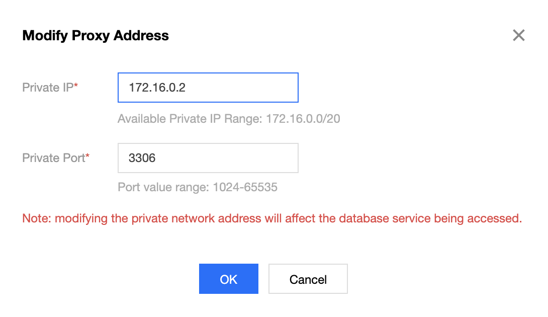Click the Private IP label

point(48,88)
